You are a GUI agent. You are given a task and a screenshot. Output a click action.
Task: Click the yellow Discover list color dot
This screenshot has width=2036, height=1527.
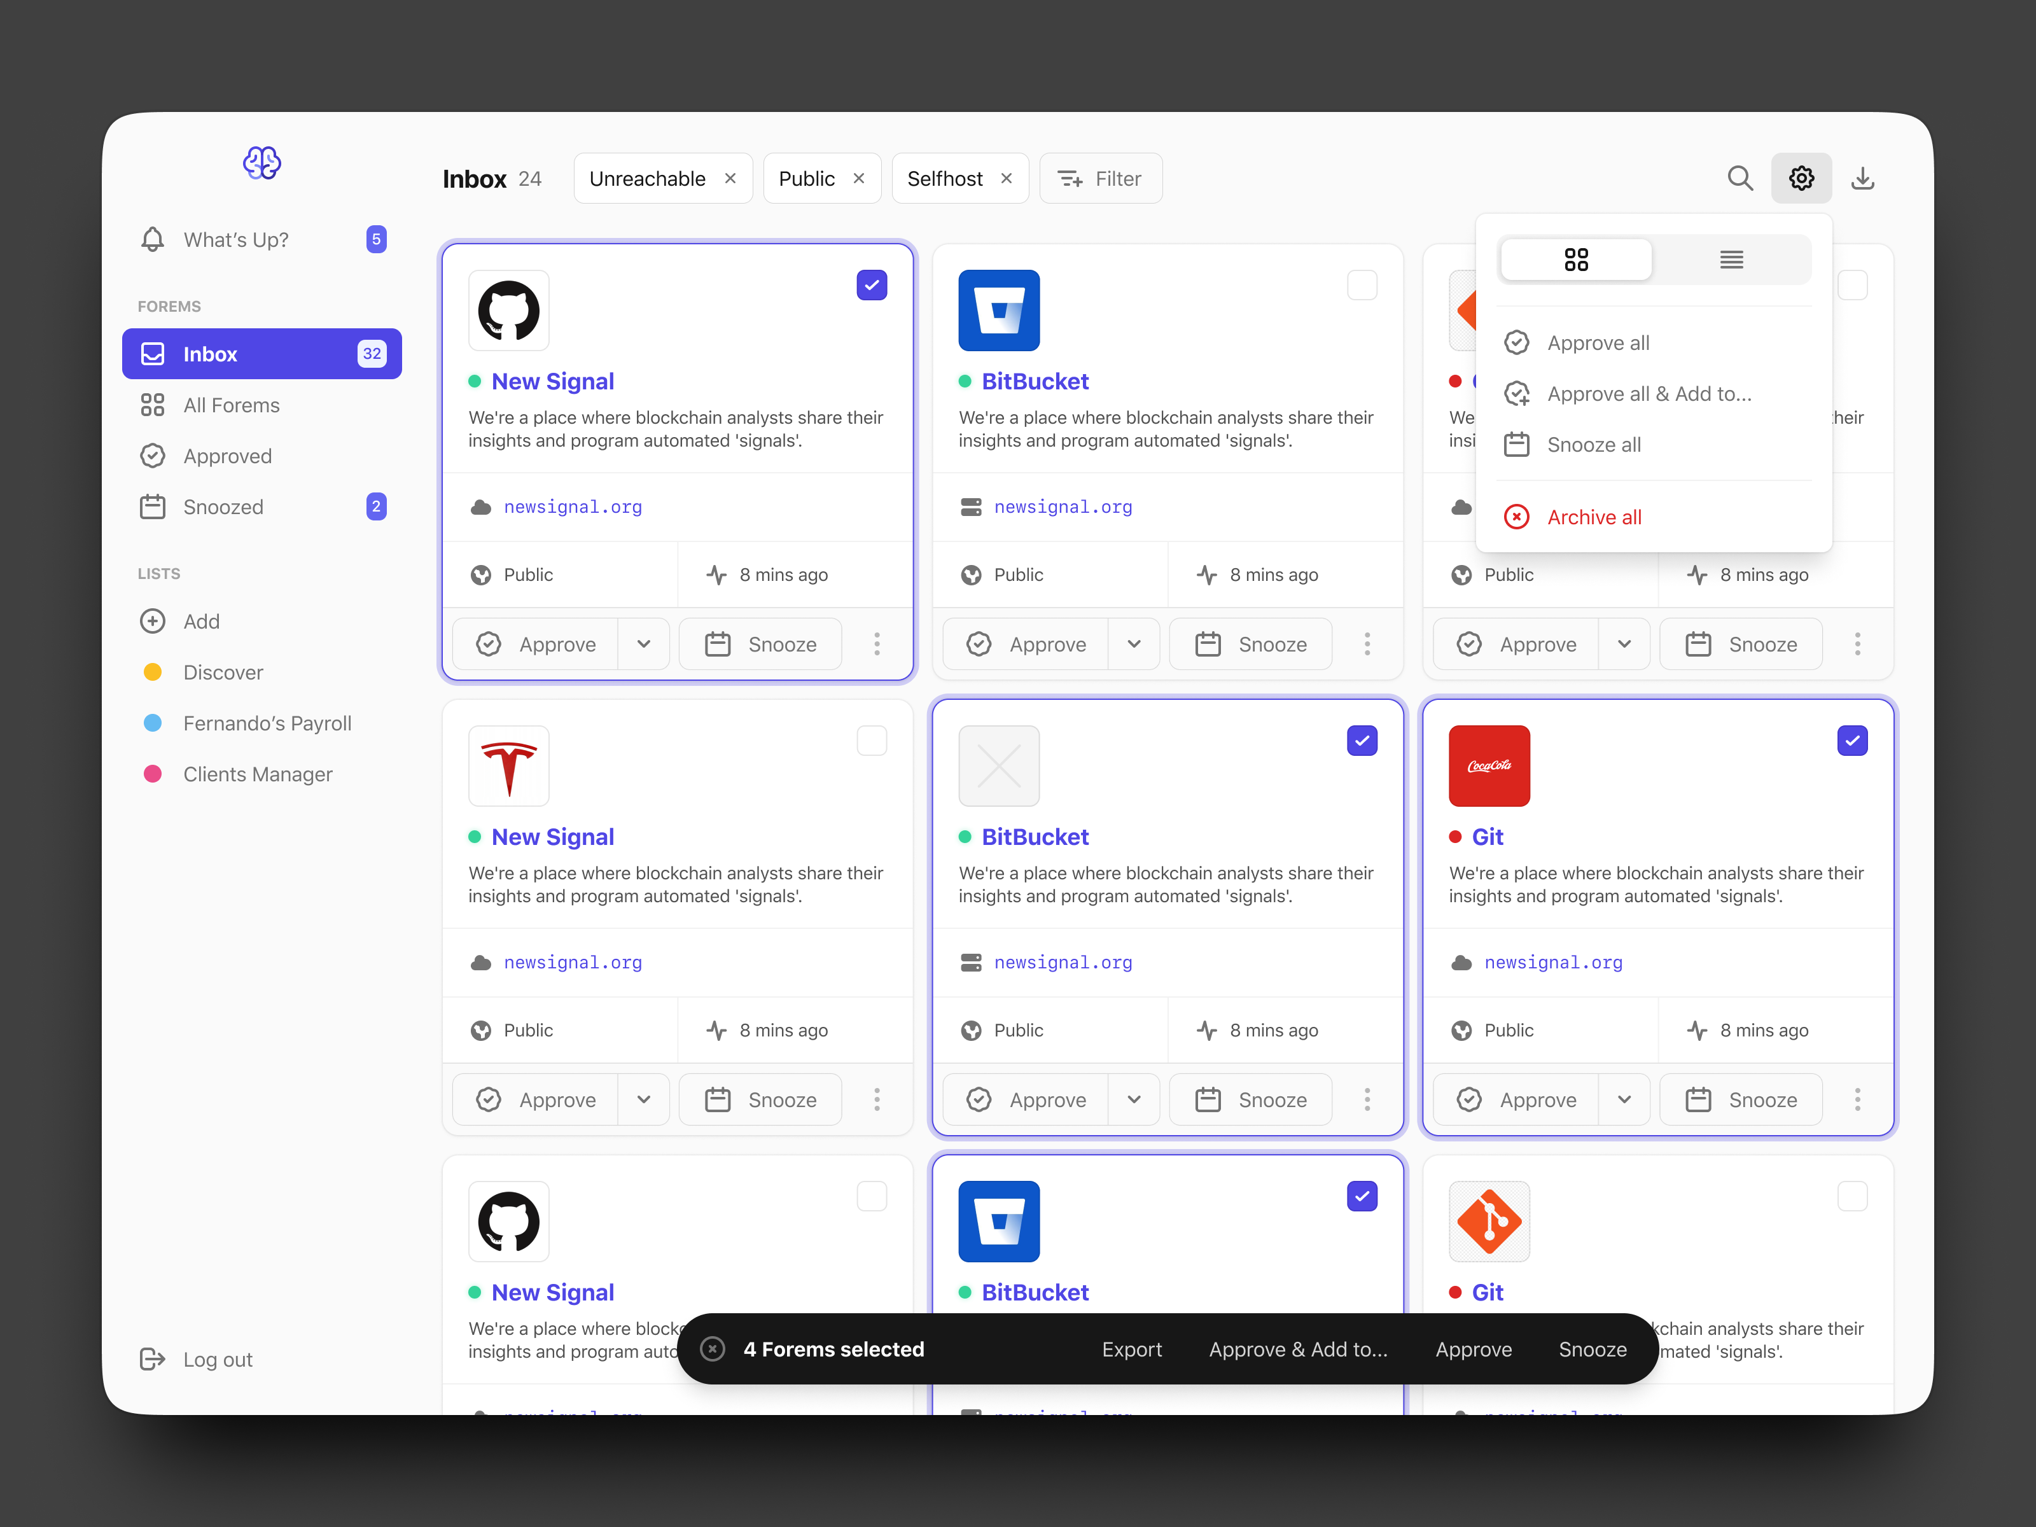point(152,672)
